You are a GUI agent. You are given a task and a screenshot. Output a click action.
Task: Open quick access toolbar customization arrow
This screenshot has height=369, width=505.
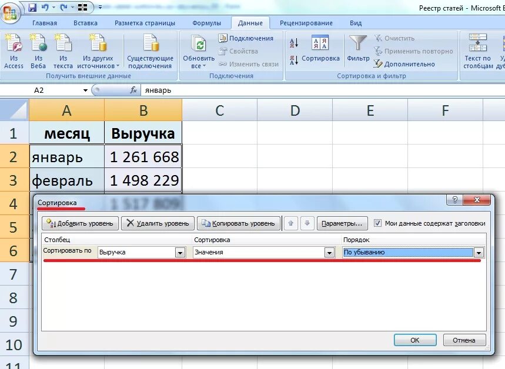point(100,7)
